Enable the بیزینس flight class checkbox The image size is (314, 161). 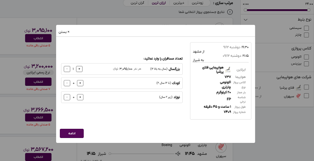pos(306,64)
